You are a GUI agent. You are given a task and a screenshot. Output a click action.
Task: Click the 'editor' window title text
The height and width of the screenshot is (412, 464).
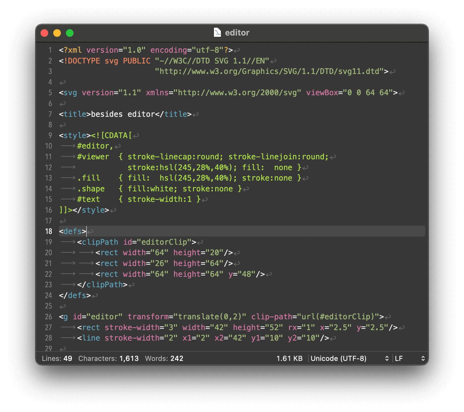237,33
